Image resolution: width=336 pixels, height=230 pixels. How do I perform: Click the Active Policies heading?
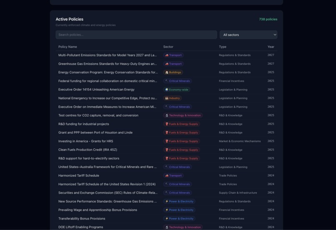[x=70, y=19]
